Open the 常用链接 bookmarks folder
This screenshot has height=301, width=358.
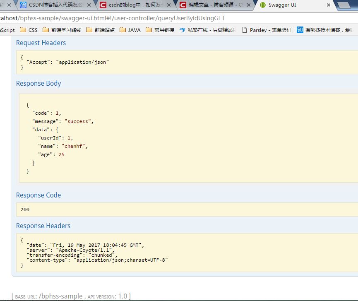coord(160,30)
